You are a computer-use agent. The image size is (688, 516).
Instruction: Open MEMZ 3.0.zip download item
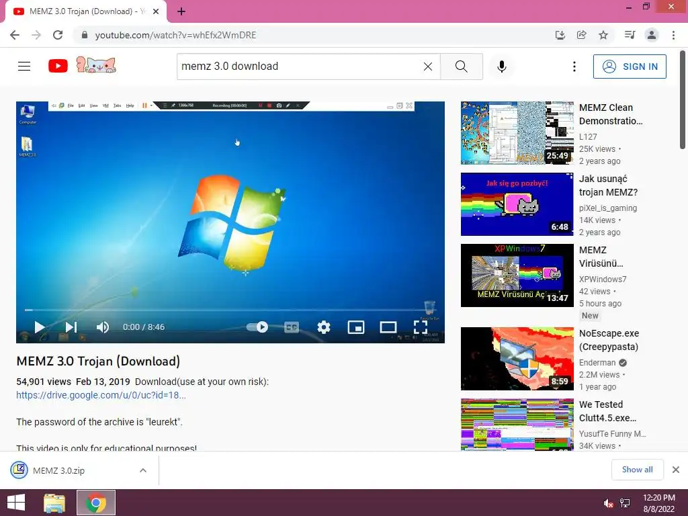58,470
